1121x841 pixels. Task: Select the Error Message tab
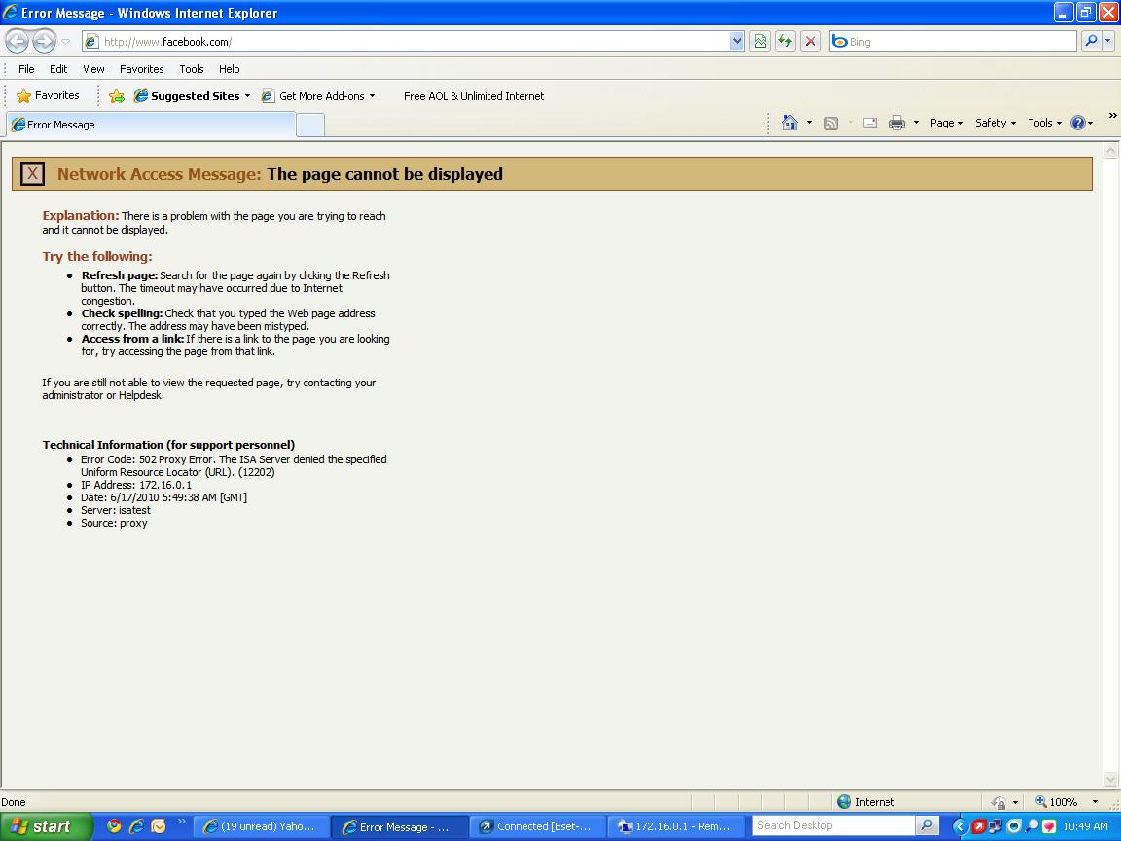[150, 125]
